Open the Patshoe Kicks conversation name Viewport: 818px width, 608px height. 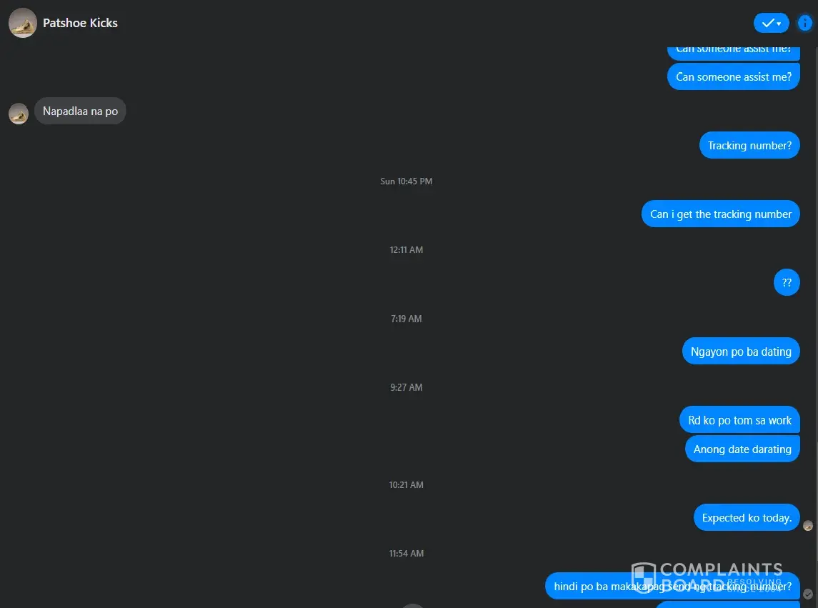click(x=80, y=23)
